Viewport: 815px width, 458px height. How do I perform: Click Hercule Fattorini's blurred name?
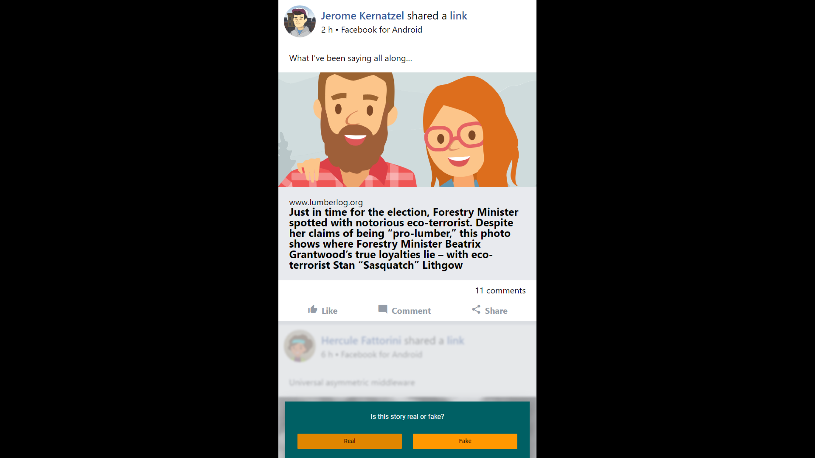coord(361,340)
